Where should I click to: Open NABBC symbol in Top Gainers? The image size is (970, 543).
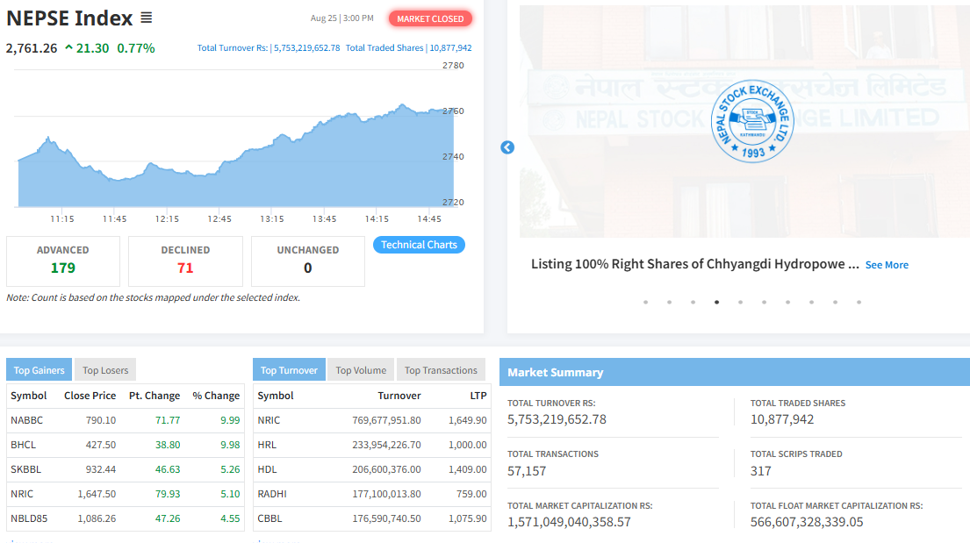click(26, 420)
